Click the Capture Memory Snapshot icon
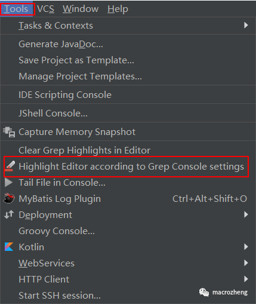Viewport: 256px width, 304px height. click(x=9, y=132)
